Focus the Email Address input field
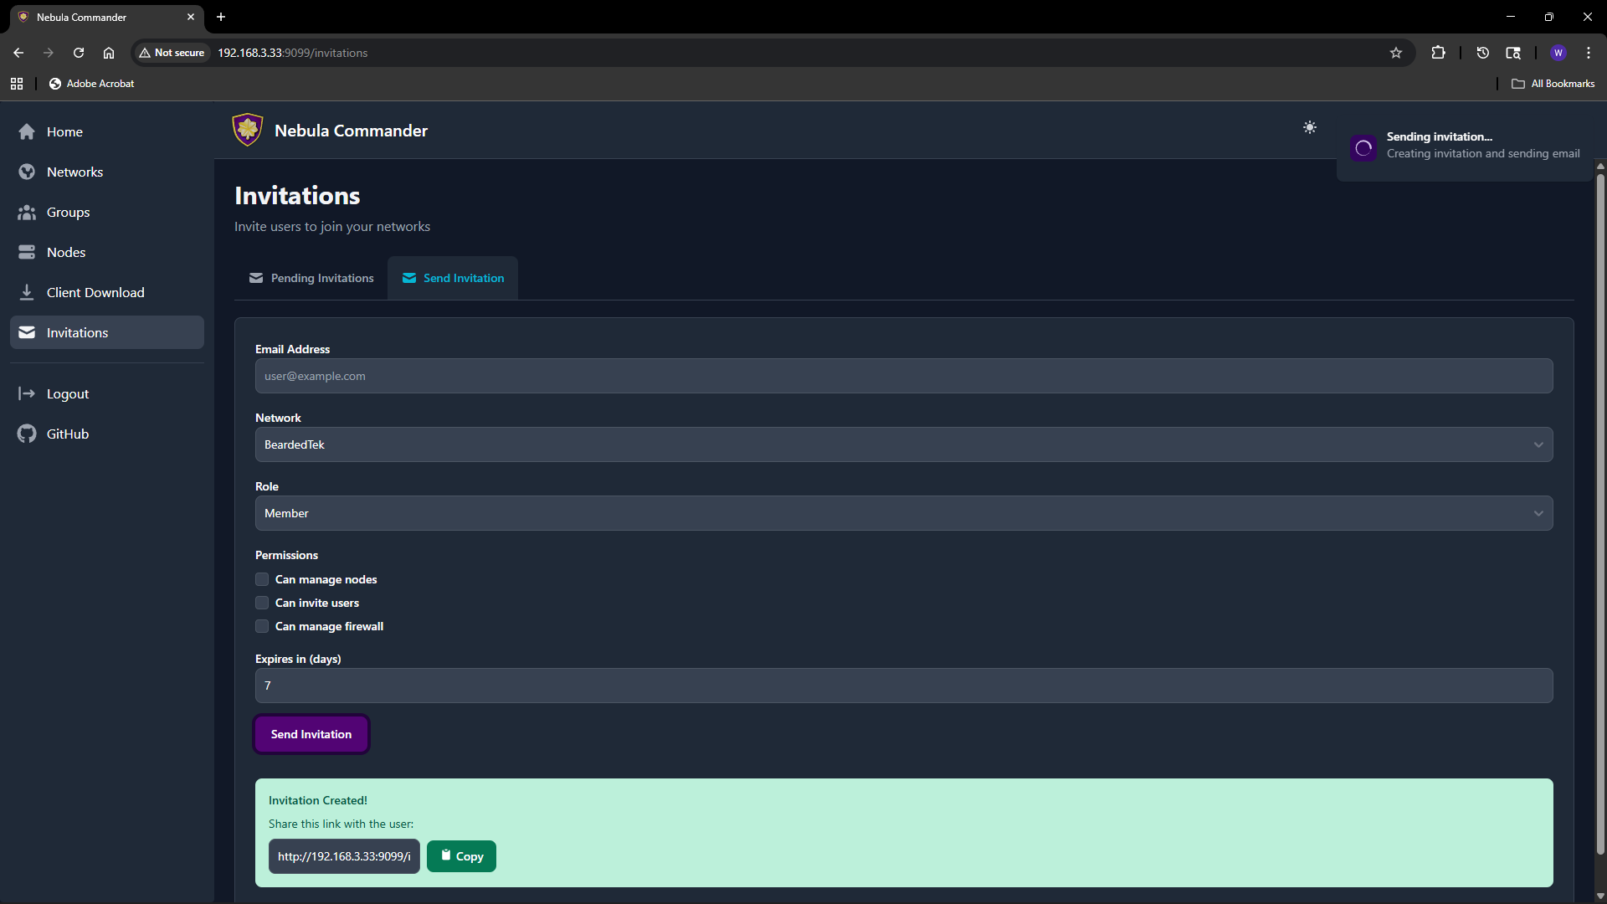This screenshot has height=904, width=1607. coord(903,376)
